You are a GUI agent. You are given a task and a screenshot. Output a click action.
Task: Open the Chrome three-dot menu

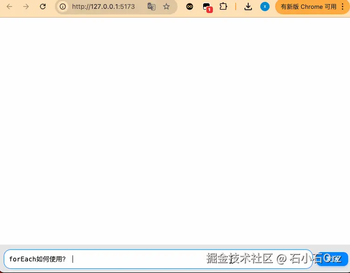pos(343,6)
